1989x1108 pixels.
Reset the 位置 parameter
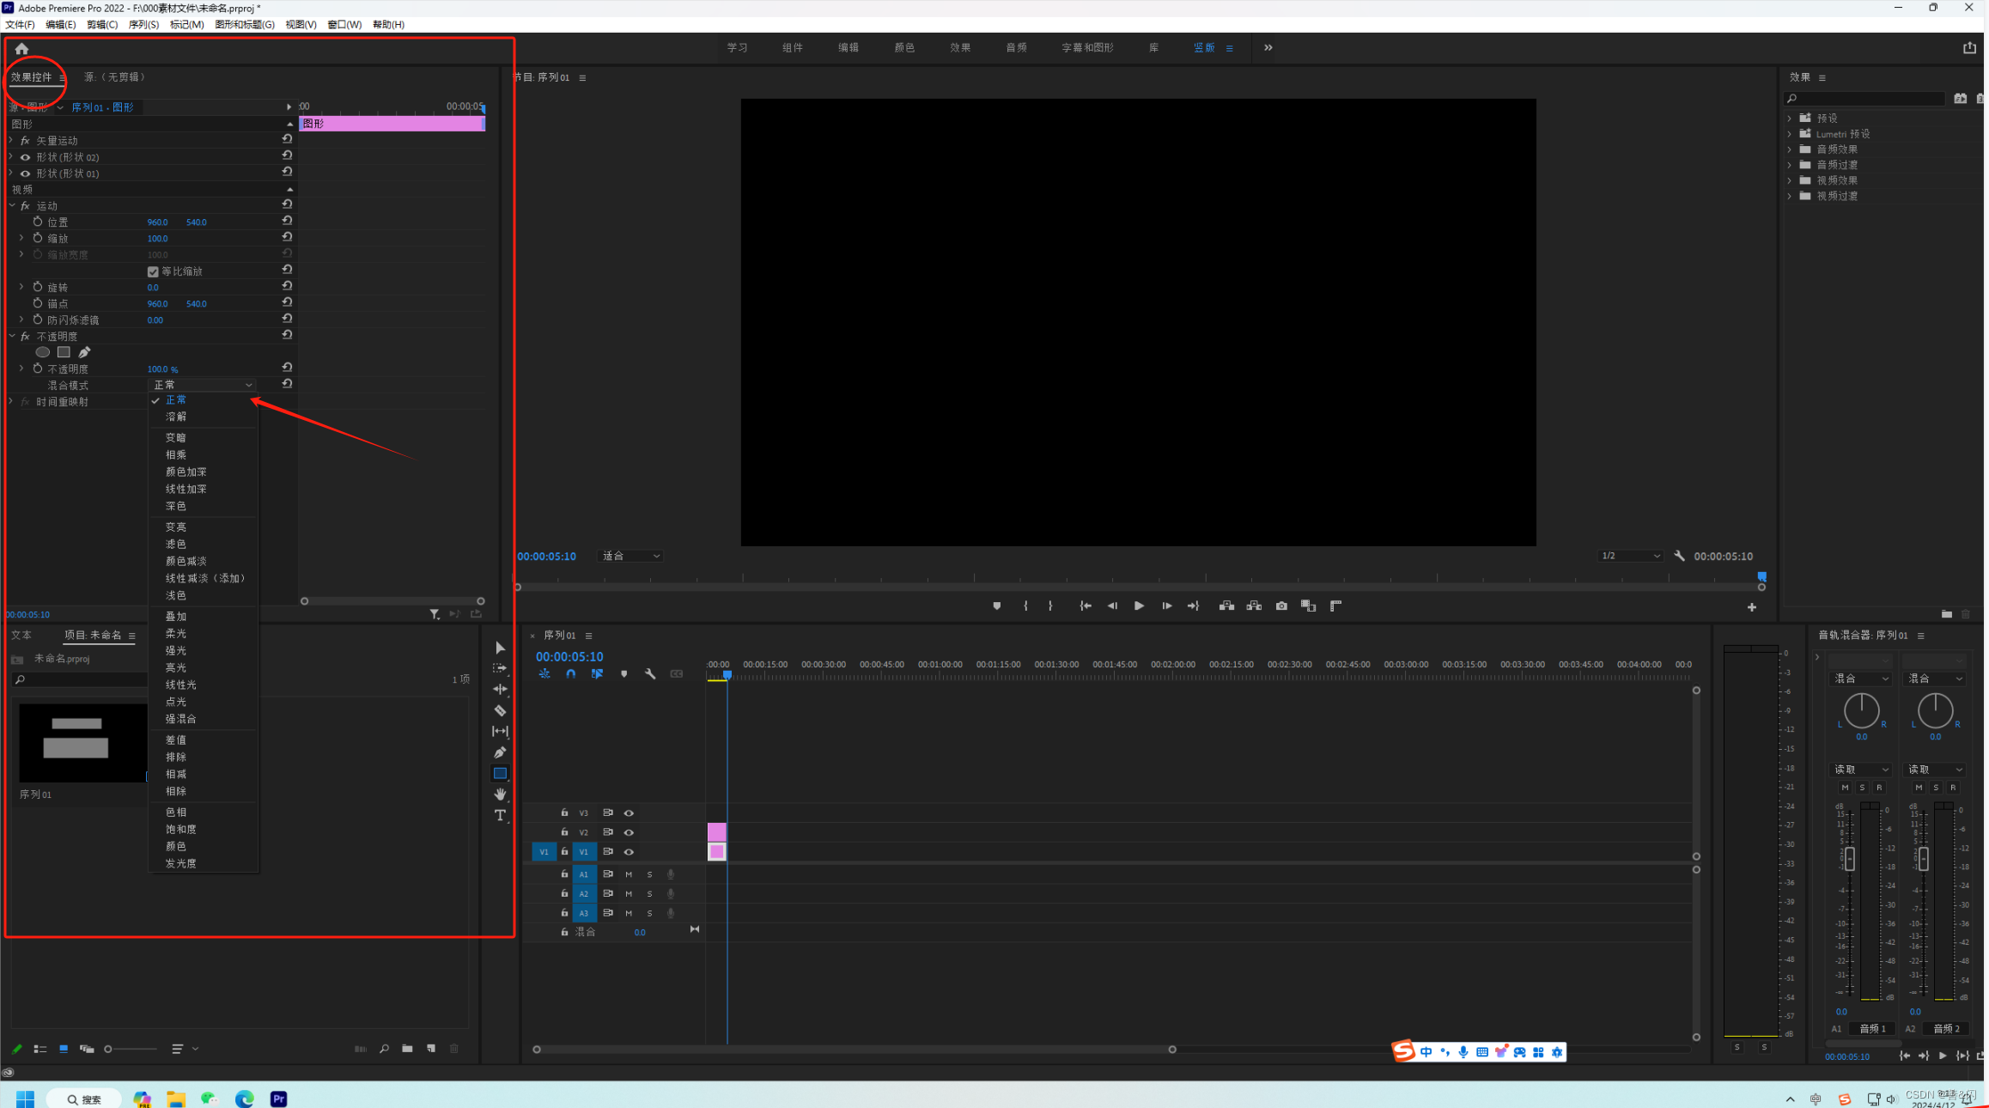288,221
